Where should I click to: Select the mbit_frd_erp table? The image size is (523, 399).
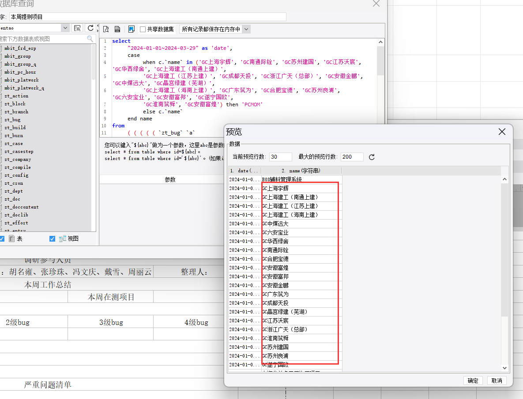pyautogui.click(x=20, y=48)
